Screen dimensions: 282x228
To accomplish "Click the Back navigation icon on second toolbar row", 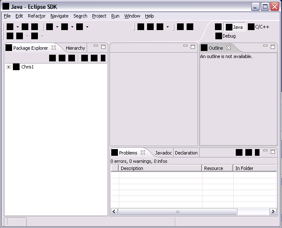I will coord(20,36).
